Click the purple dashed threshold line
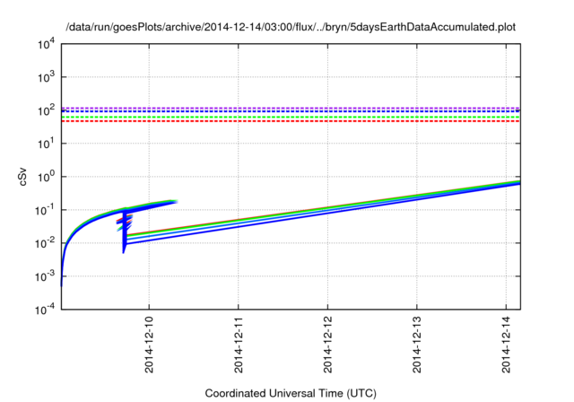 pos(291,108)
